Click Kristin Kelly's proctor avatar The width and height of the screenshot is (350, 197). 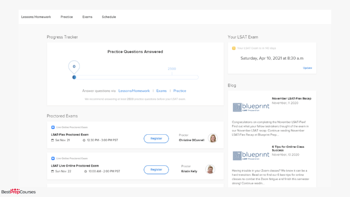(x=210, y=170)
